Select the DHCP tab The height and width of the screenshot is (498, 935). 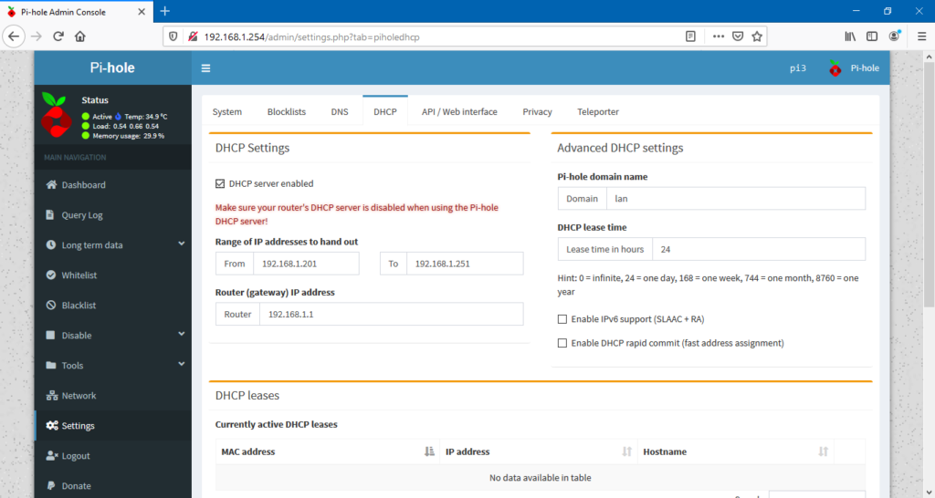(385, 111)
